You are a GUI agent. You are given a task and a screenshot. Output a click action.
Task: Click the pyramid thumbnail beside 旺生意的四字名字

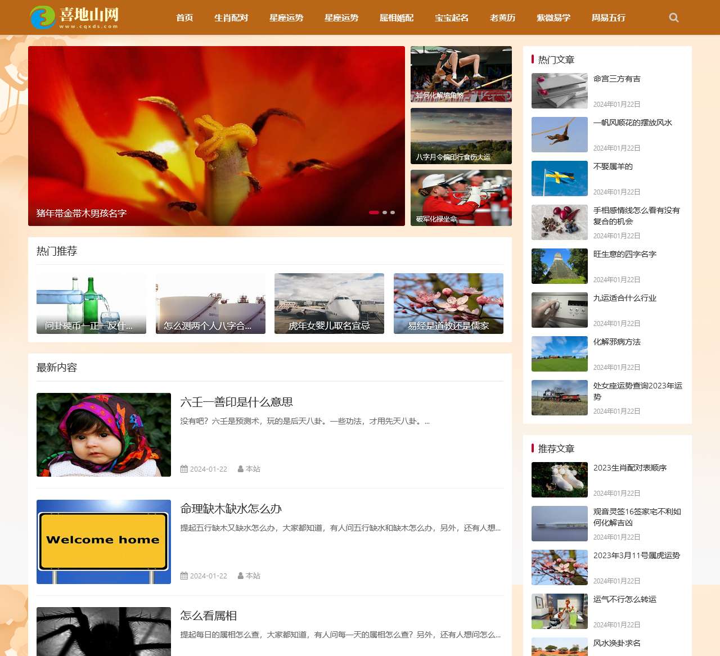(x=560, y=266)
